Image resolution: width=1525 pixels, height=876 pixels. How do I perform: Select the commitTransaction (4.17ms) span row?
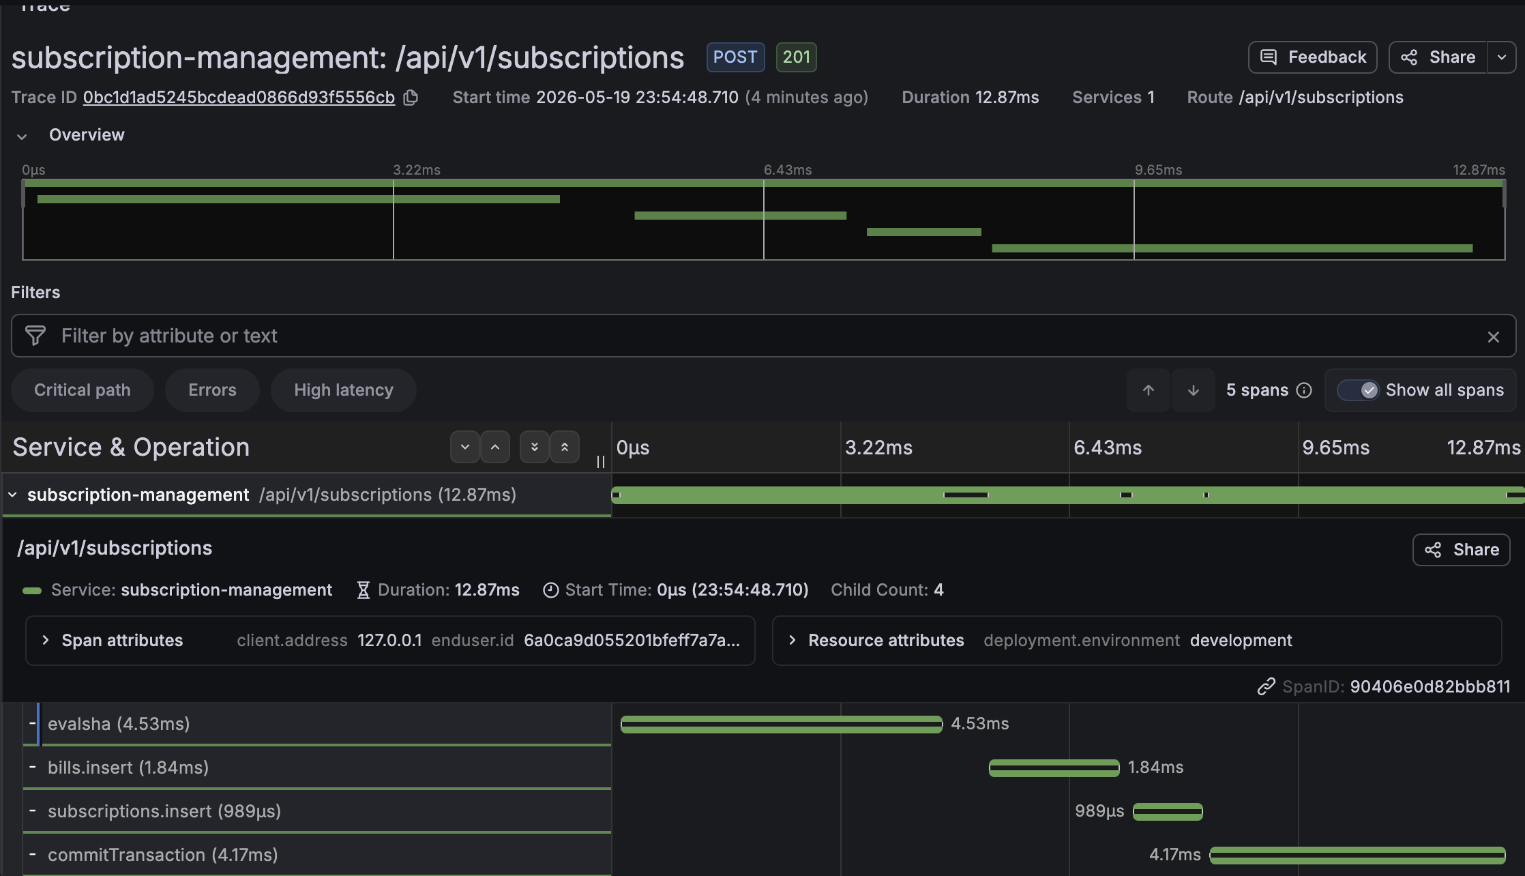317,855
